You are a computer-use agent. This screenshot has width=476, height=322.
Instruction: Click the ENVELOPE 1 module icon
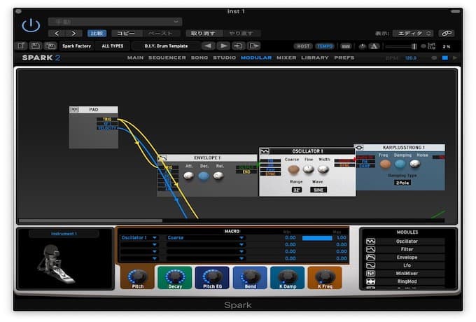162,158
